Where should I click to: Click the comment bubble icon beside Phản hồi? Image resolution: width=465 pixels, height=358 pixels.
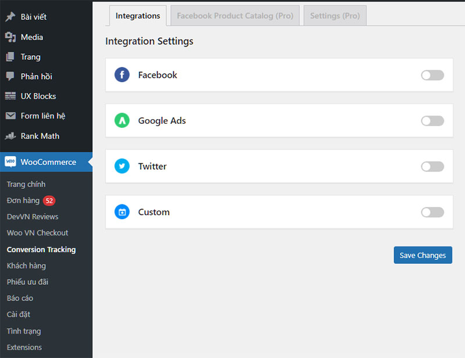(10, 76)
